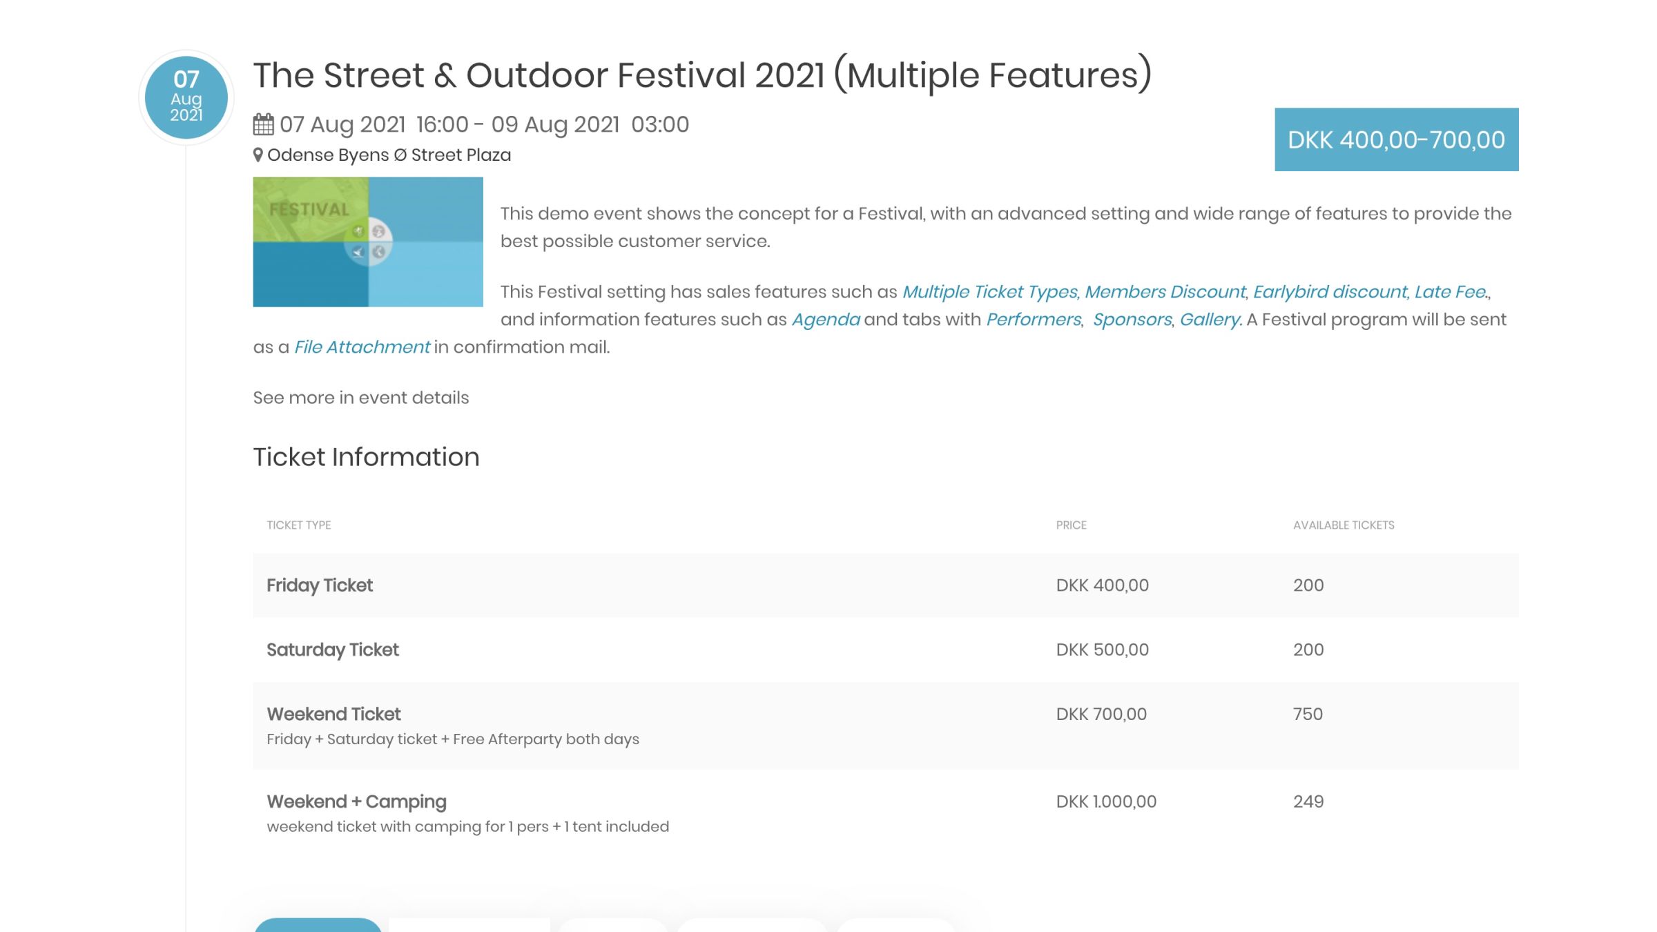Open the Sponsors link
This screenshot has width=1657, height=932.
coord(1132,320)
